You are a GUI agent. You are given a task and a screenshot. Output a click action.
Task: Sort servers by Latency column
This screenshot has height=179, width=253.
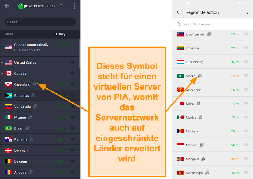coord(60,34)
